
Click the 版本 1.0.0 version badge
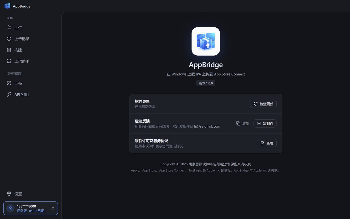click(x=206, y=83)
